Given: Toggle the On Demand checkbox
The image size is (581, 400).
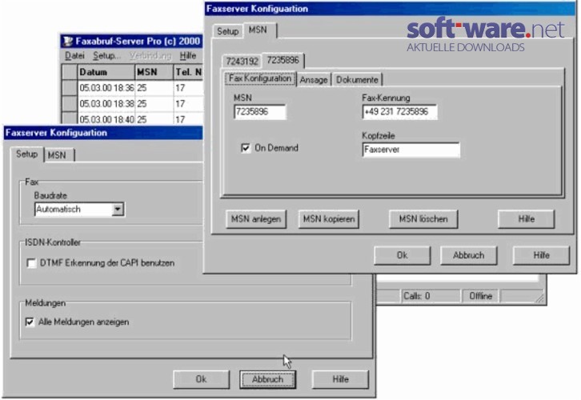Looking at the screenshot, I should [246, 148].
